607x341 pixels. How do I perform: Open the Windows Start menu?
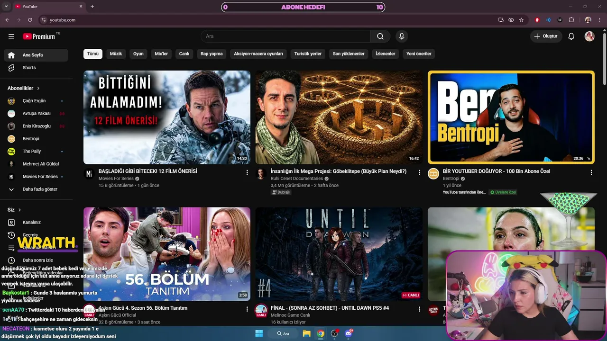click(x=259, y=333)
